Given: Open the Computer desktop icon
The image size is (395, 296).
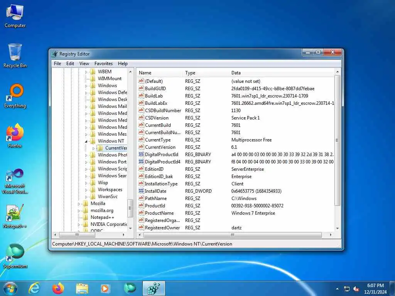Looking at the screenshot, I should [x=15, y=15].
